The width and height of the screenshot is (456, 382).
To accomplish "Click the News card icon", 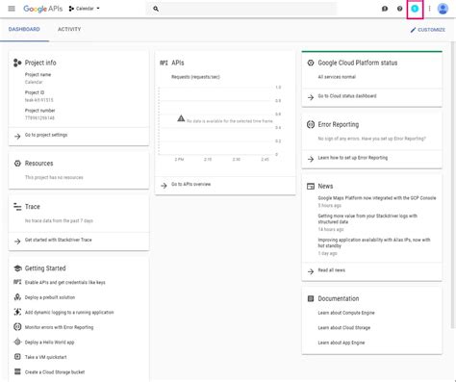I will (x=311, y=186).
